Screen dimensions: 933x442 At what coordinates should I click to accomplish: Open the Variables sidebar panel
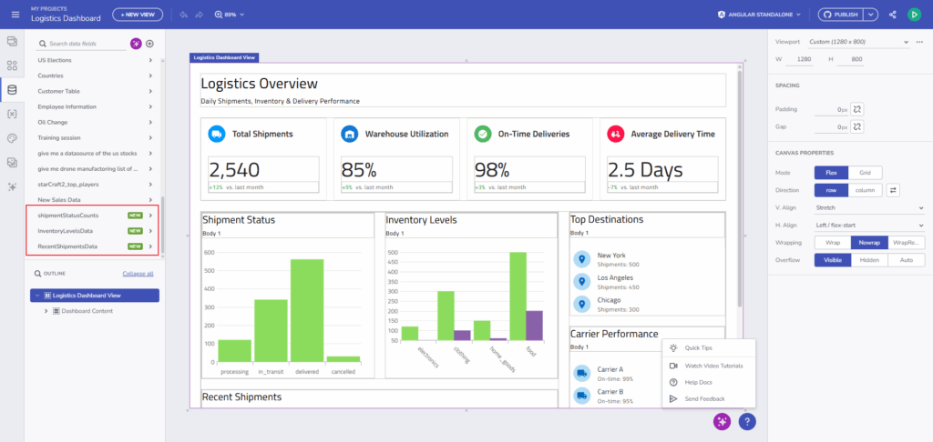(12, 114)
